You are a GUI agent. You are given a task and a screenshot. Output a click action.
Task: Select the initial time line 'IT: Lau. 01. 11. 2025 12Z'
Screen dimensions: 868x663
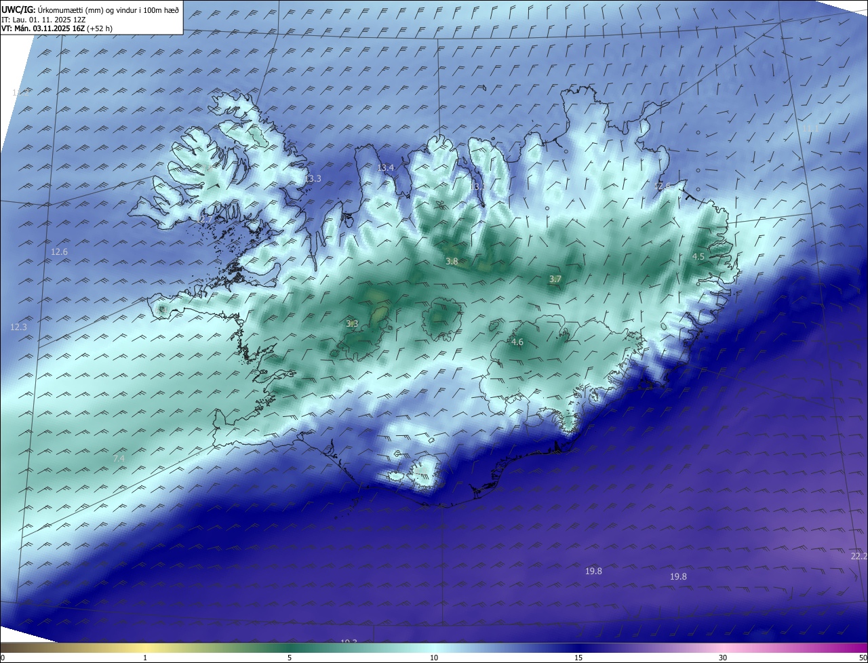click(x=43, y=20)
